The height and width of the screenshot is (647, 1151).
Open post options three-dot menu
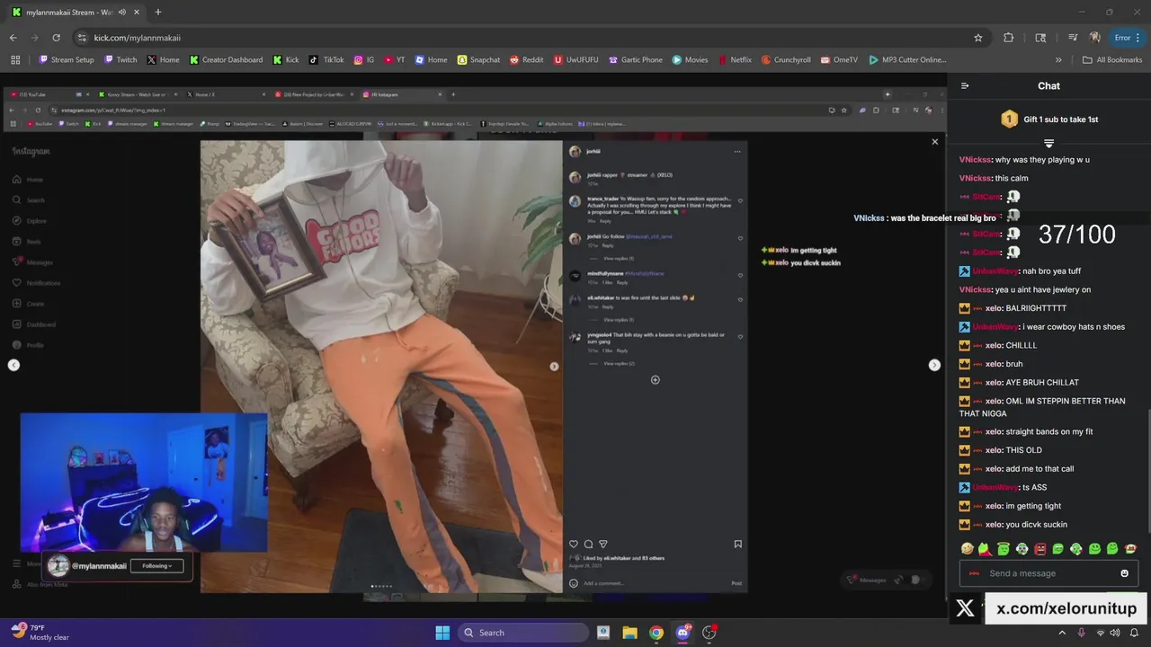(x=737, y=151)
